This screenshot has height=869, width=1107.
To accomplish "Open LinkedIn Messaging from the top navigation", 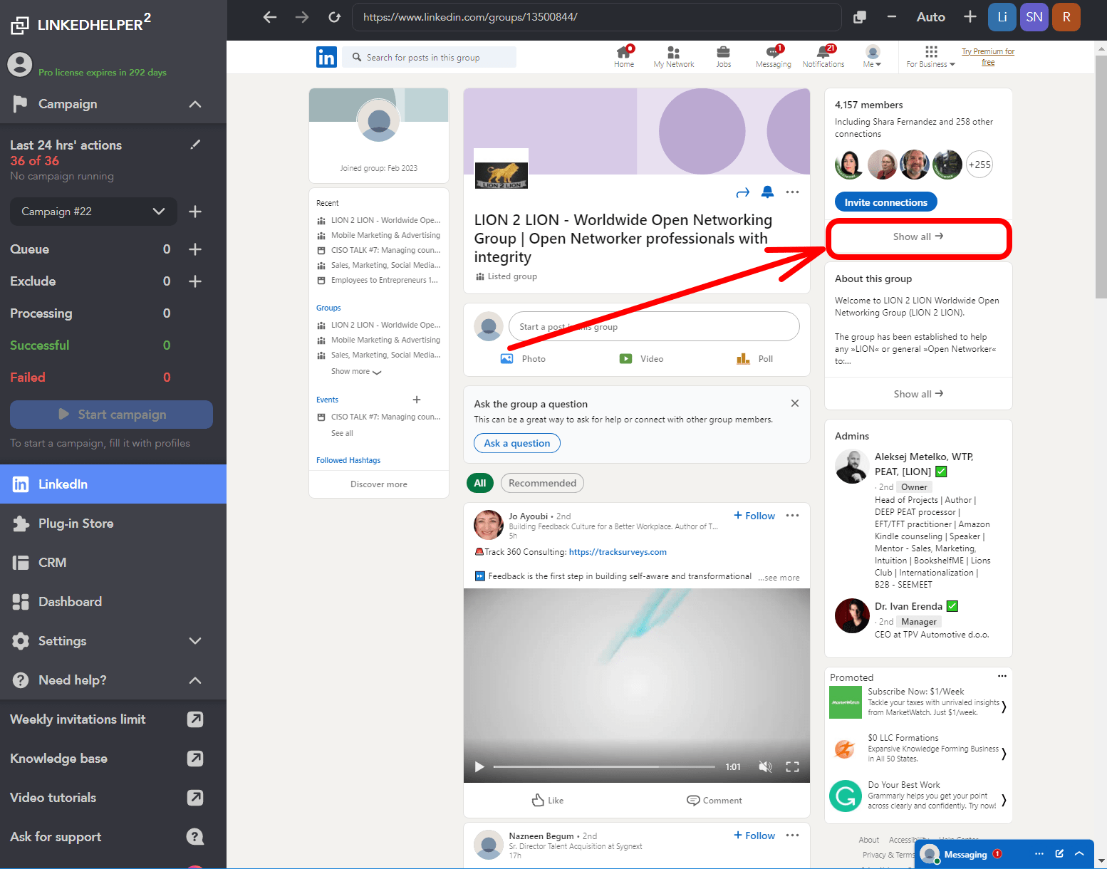I will pyautogui.click(x=773, y=56).
